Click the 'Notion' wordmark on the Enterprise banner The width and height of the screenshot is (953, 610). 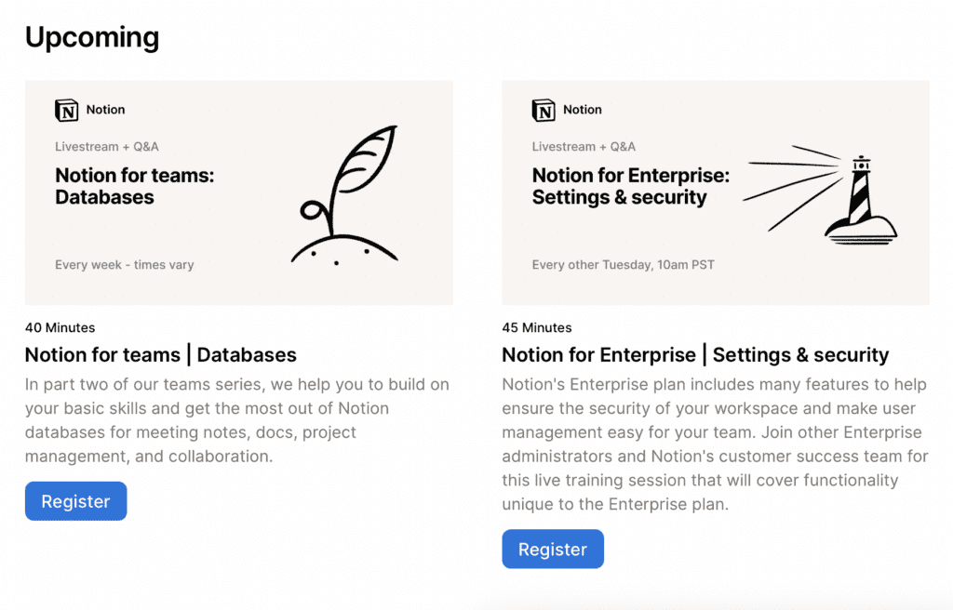pyautogui.click(x=583, y=110)
